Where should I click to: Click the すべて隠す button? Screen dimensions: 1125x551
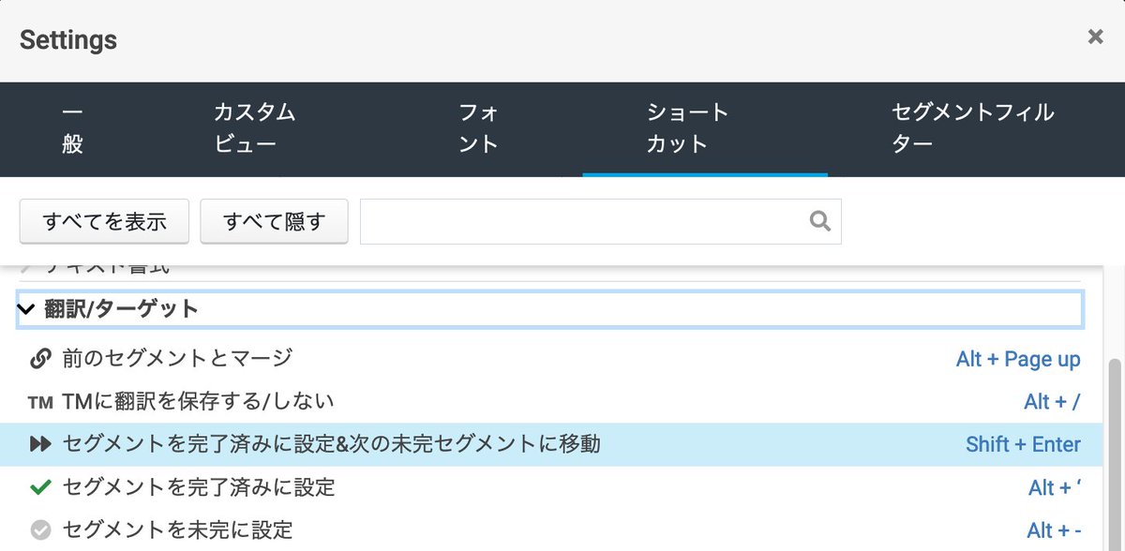[274, 220]
